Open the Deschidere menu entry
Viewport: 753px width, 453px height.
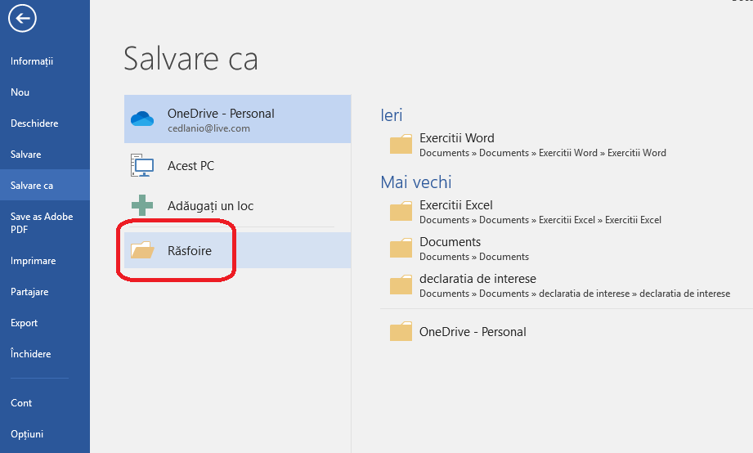(34, 123)
